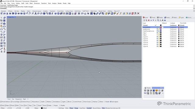Screen dimensions: 195x109
Task: Open the Materials panel tab
Action: point(175,18)
